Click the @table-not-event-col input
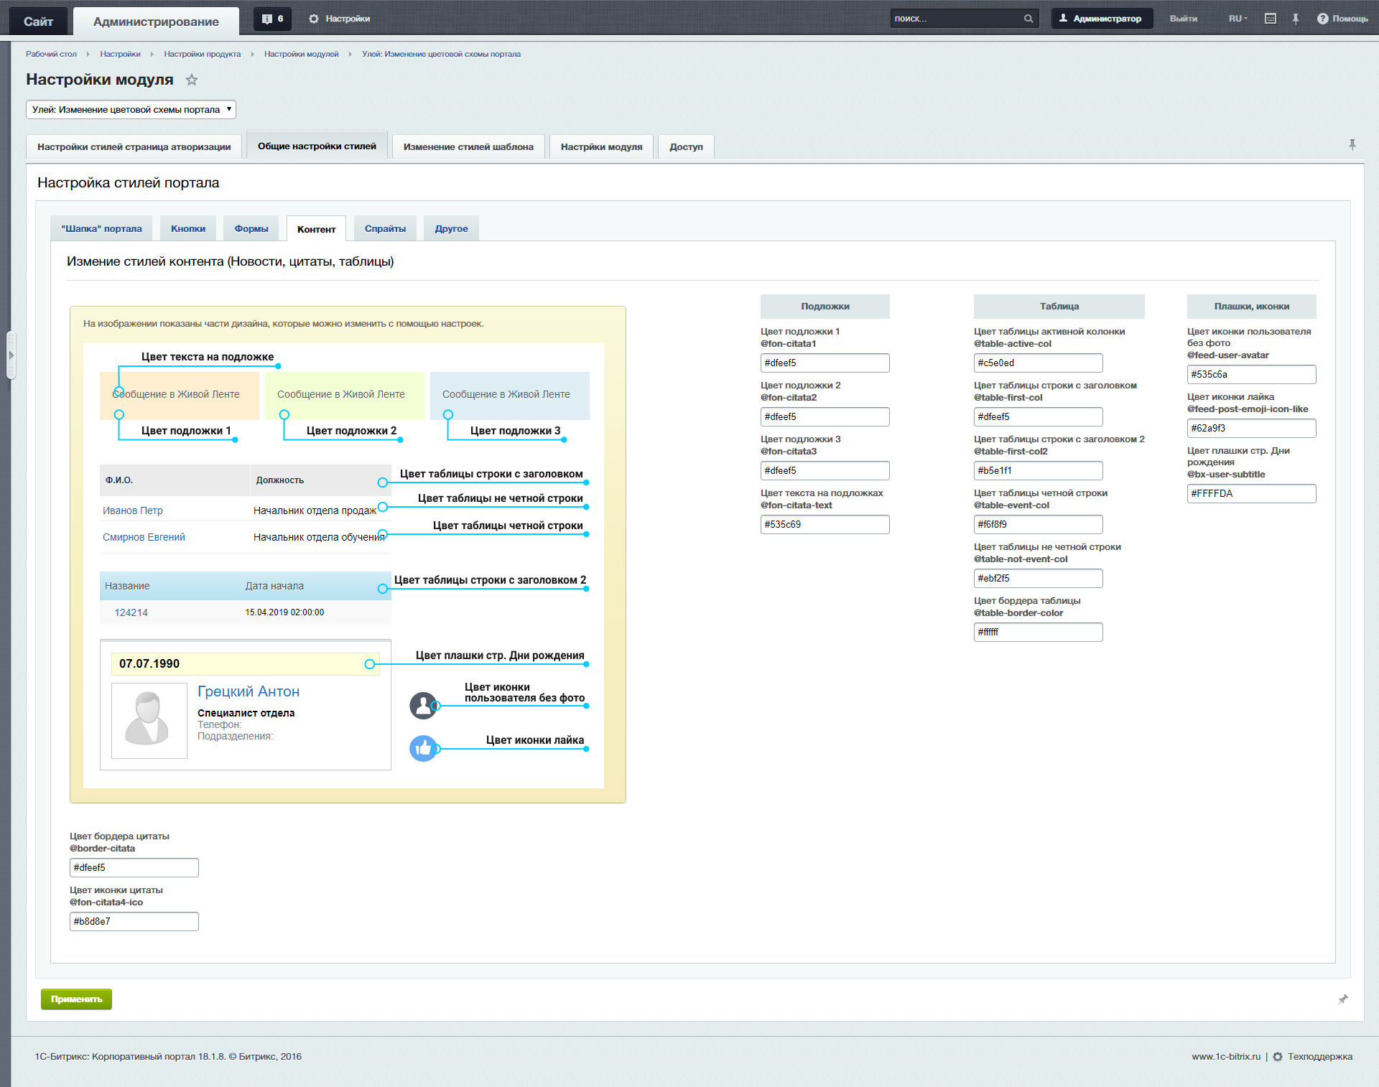 coord(1038,578)
